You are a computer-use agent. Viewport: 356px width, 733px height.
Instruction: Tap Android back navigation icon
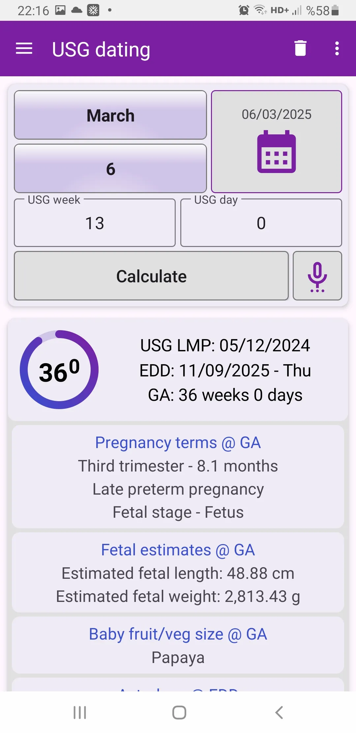(279, 713)
